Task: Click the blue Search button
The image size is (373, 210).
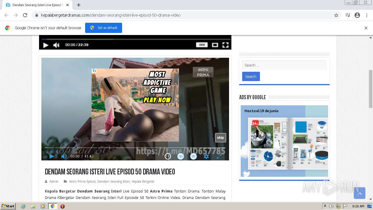Action: click(x=251, y=76)
